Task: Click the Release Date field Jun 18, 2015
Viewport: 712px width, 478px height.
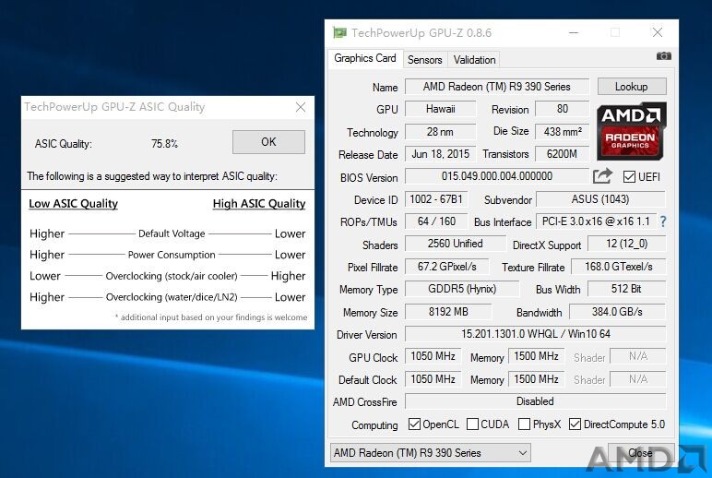Action: 441,154
